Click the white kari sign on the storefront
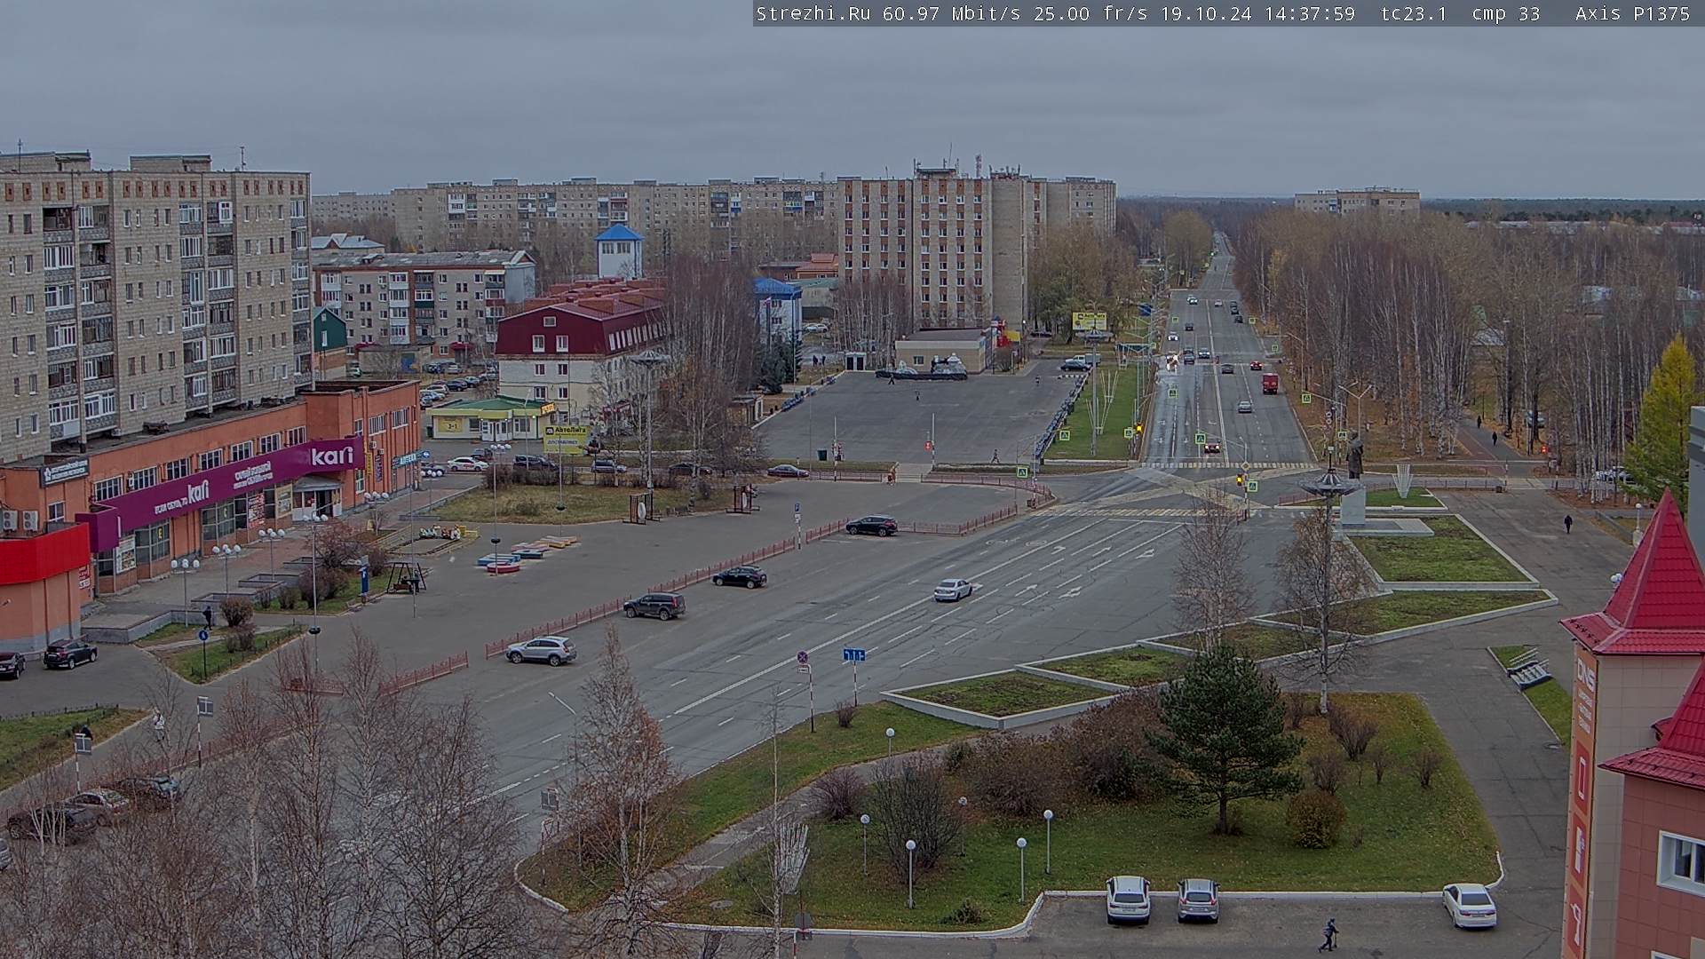1705x959 pixels. 333,456
